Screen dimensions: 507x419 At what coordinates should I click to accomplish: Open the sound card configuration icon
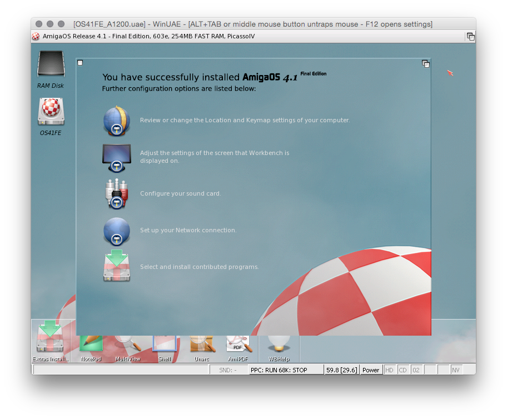(x=117, y=193)
